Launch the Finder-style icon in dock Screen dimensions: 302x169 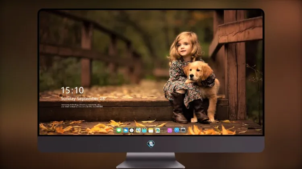coord(138,130)
